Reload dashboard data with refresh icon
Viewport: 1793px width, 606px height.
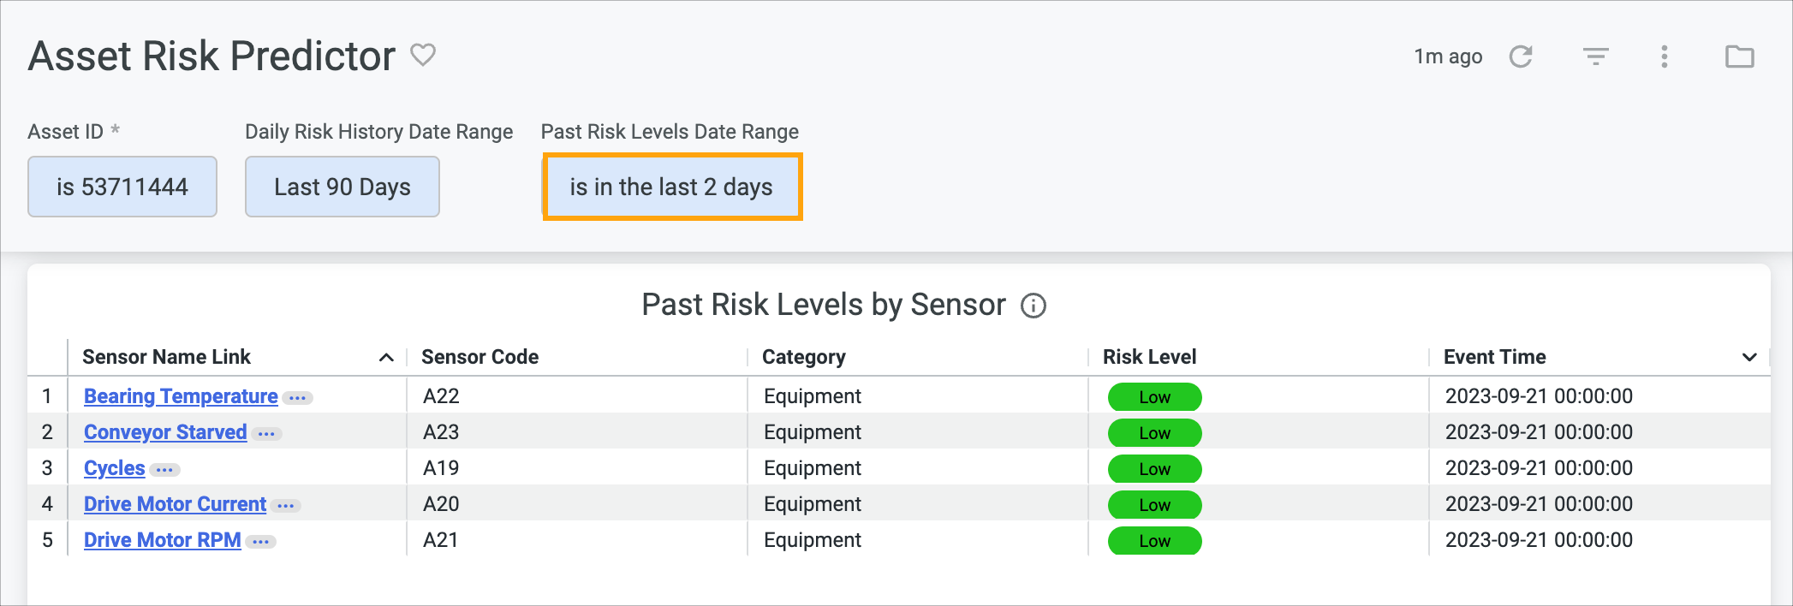(1521, 56)
